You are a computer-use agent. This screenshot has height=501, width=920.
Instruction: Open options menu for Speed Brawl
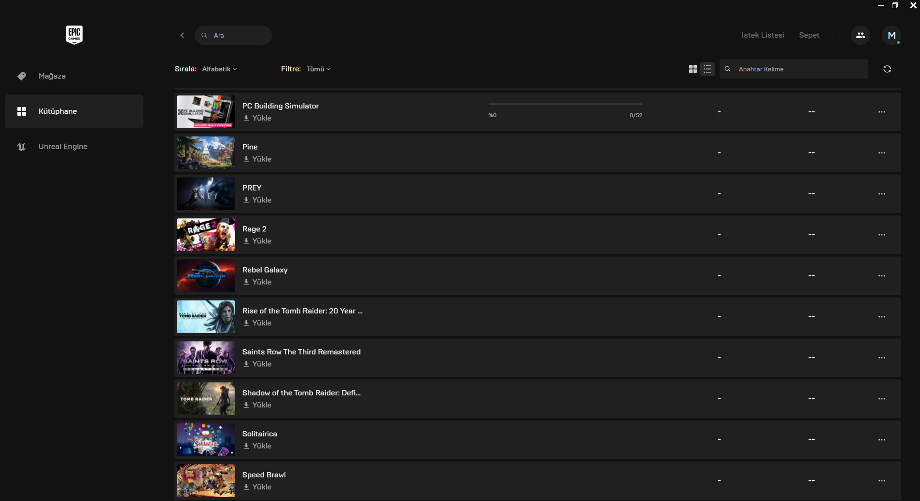[x=882, y=481]
